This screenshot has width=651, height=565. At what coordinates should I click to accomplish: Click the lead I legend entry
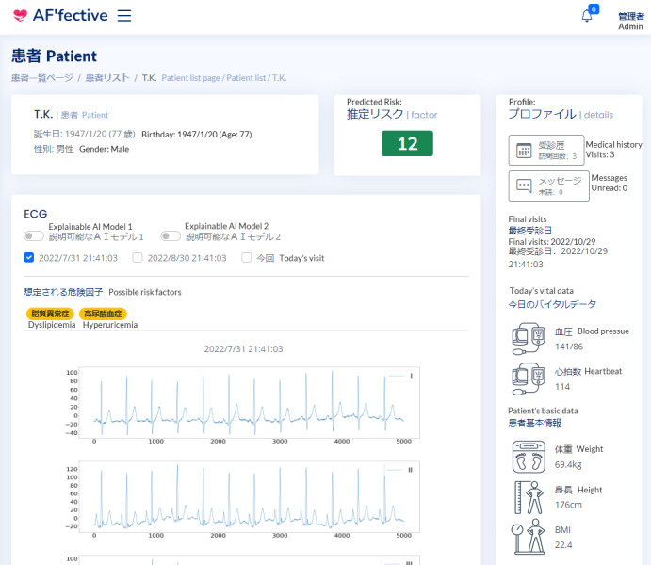399,376
